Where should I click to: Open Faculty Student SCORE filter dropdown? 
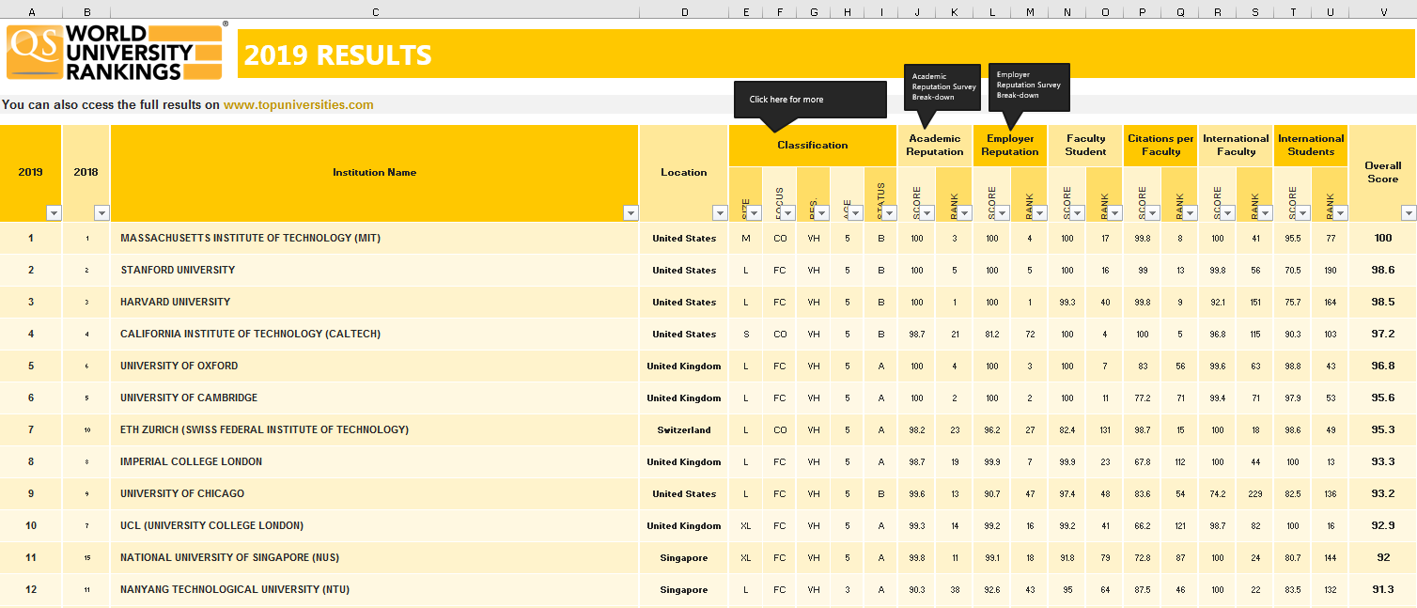pyautogui.click(x=1077, y=213)
